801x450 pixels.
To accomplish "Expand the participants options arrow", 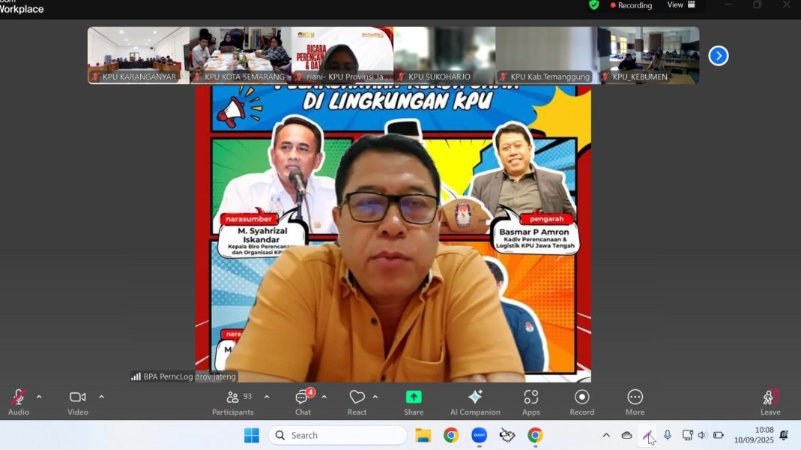I will (267, 397).
